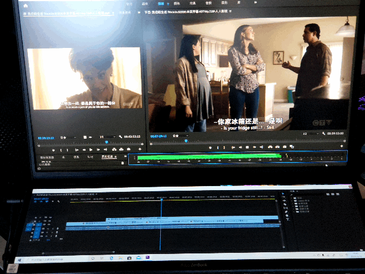Overwrite the sequence with the source clip

pos(121,149)
